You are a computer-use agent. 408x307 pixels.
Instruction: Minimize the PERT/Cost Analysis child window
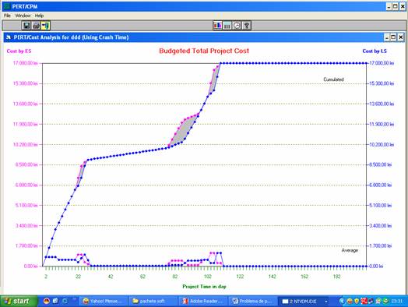(387, 37)
